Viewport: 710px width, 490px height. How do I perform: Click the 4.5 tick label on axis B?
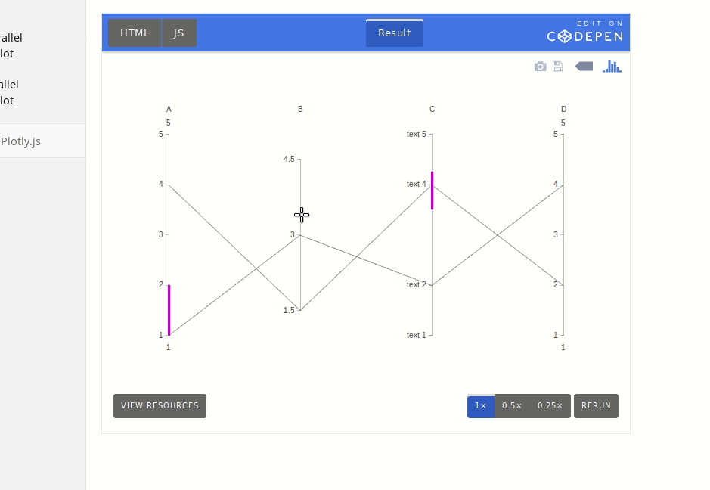(x=288, y=160)
